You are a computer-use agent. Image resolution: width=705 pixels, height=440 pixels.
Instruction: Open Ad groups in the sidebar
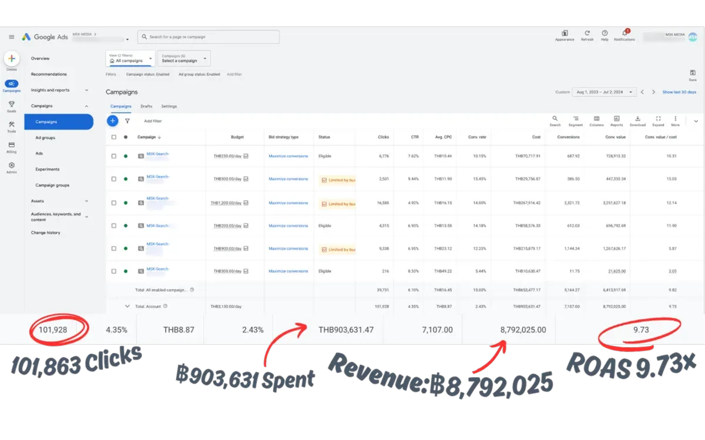(45, 137)
